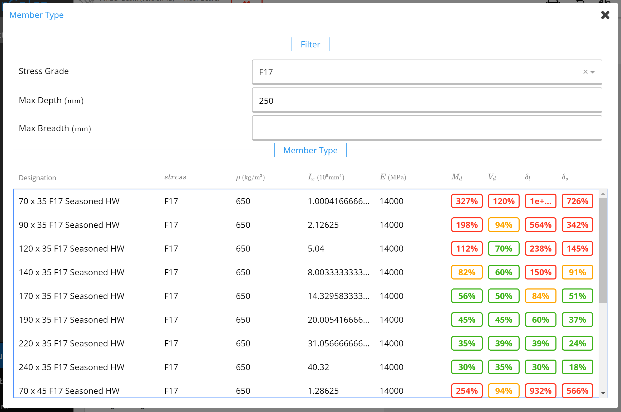This screenshot has height=412, width=621.
Task: Click the red 327% moment utilisation badge
Action: point(467,201)
